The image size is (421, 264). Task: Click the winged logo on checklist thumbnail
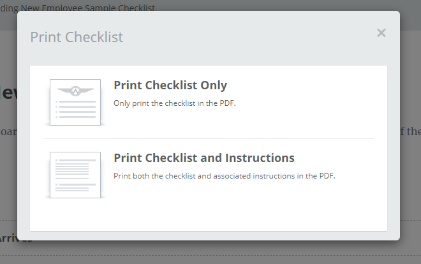(75, 91)
